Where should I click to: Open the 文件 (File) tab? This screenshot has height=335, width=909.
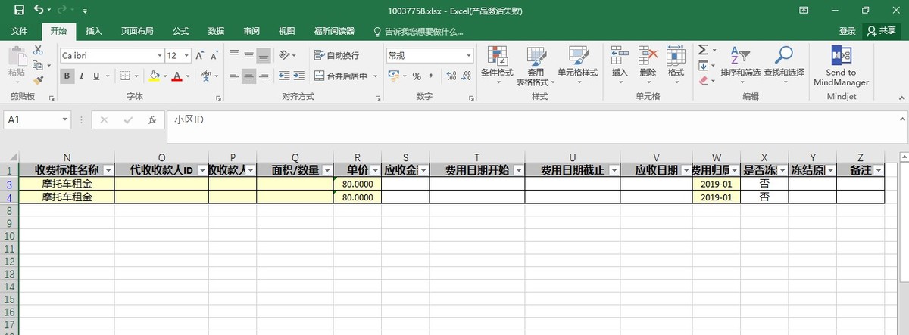click(20, 31)
